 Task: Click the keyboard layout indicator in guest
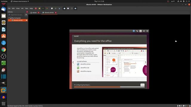(x=141, y=31)
